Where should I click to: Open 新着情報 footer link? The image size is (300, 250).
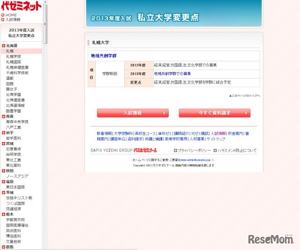tap(104, 134)
